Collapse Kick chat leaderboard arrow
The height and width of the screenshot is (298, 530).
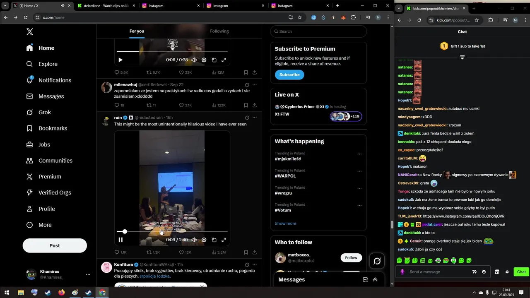(x=463, y=57)
